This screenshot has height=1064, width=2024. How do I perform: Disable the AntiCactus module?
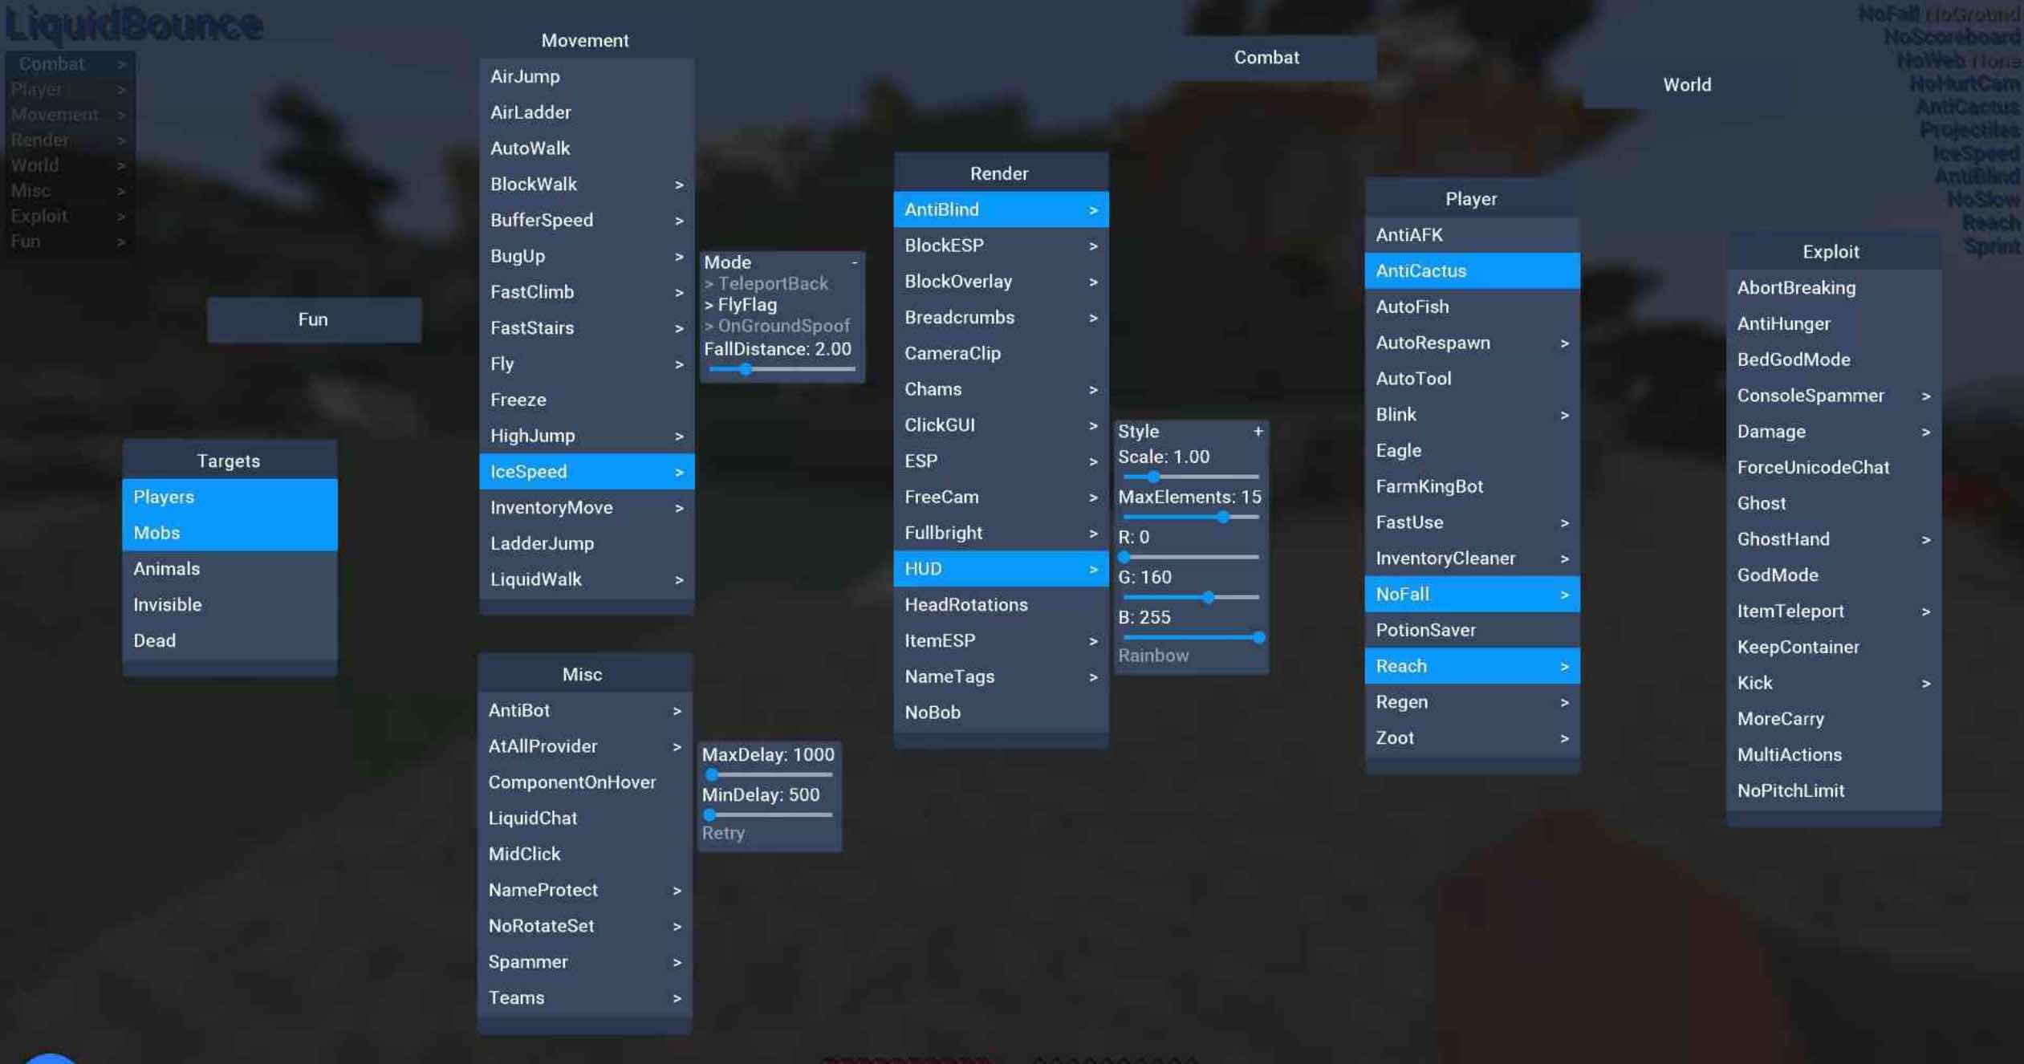1472,271
